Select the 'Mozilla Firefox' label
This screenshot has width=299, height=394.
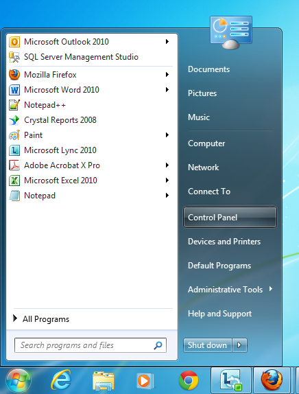point(50,75)
